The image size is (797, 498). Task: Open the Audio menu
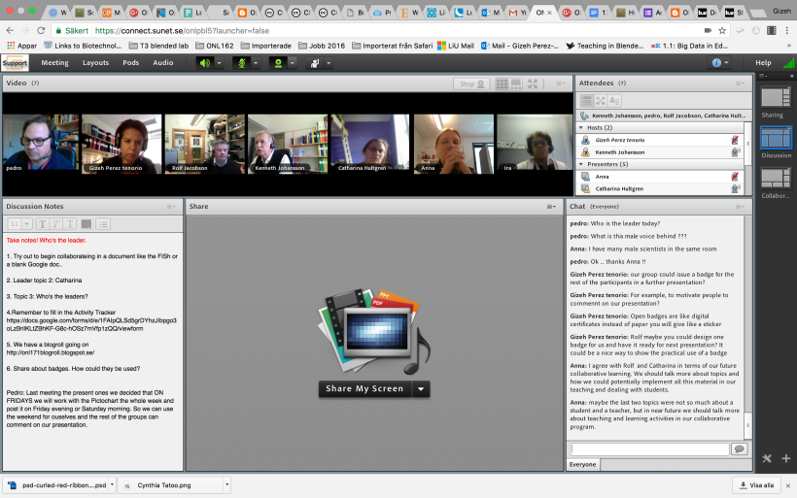163,62
